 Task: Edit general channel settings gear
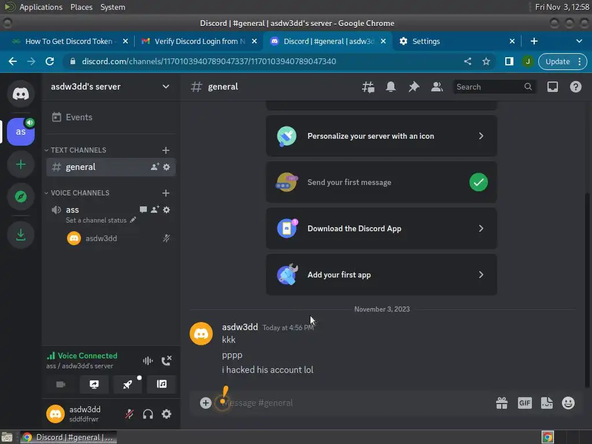pyautogui.click(x=166, y=167)
